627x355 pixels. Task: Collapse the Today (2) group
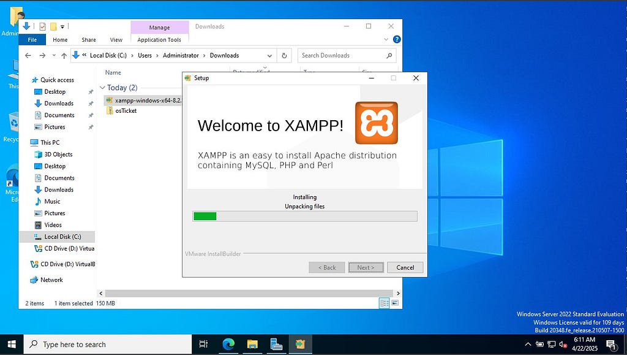coord(102,88)
